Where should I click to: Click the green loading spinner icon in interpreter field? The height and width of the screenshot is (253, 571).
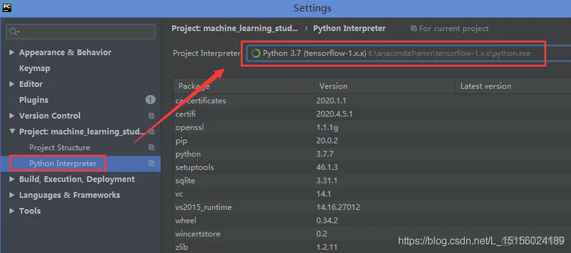pos(255,53)
